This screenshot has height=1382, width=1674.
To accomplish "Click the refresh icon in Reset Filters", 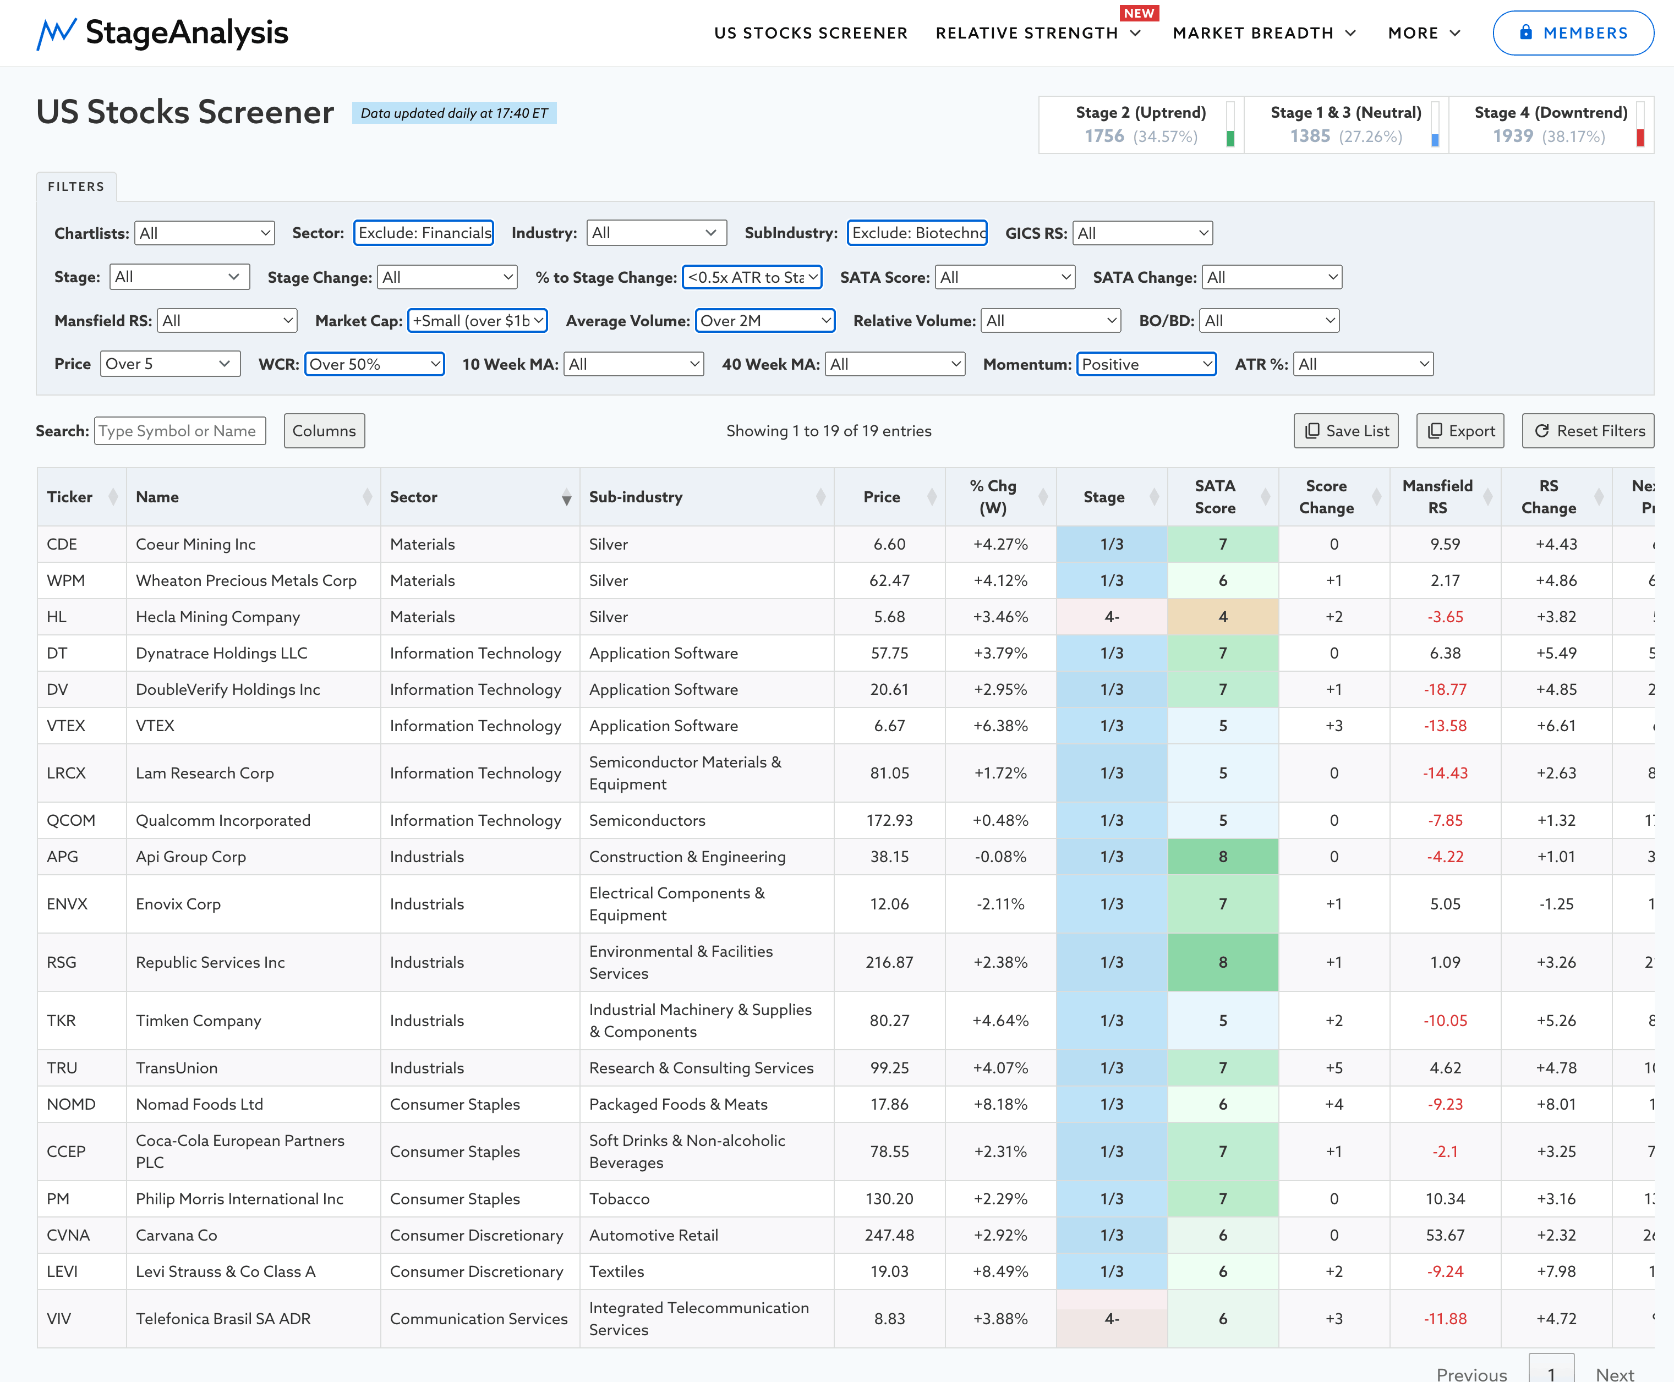I will [x=1542, y=431].
